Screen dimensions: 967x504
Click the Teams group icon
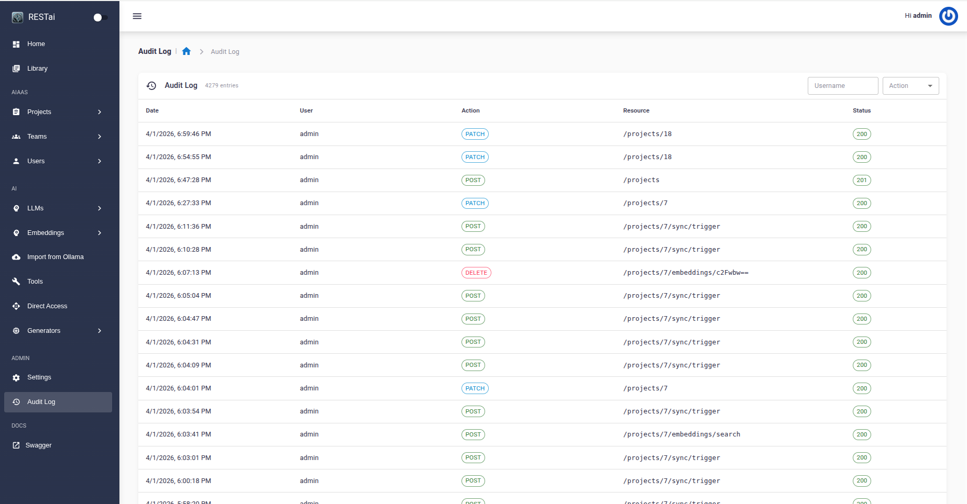tap(16, 137)
